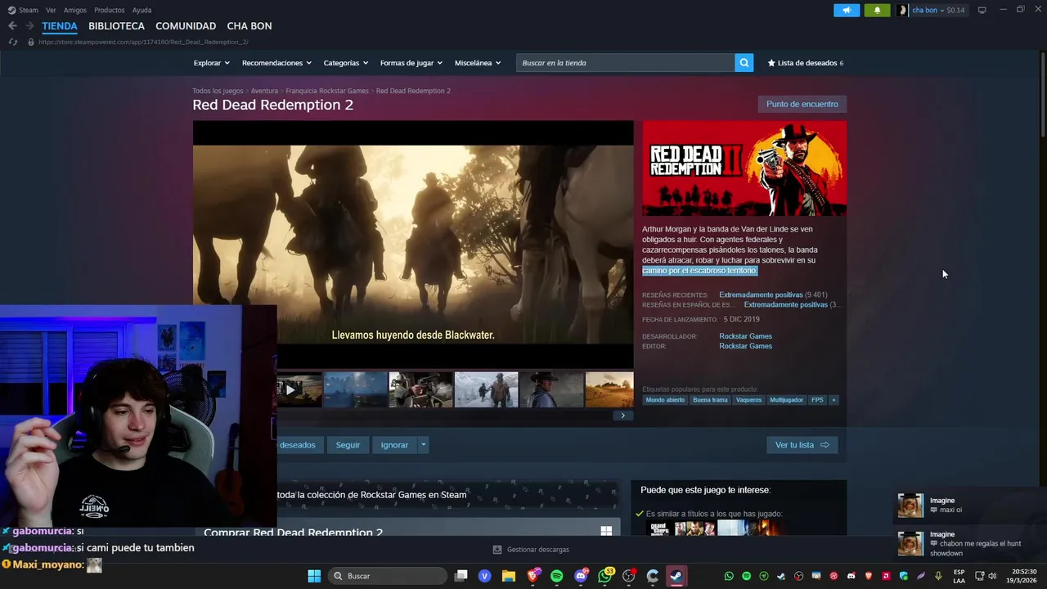
Task: Open the Amigos menu
Action: tap(75, 10)
